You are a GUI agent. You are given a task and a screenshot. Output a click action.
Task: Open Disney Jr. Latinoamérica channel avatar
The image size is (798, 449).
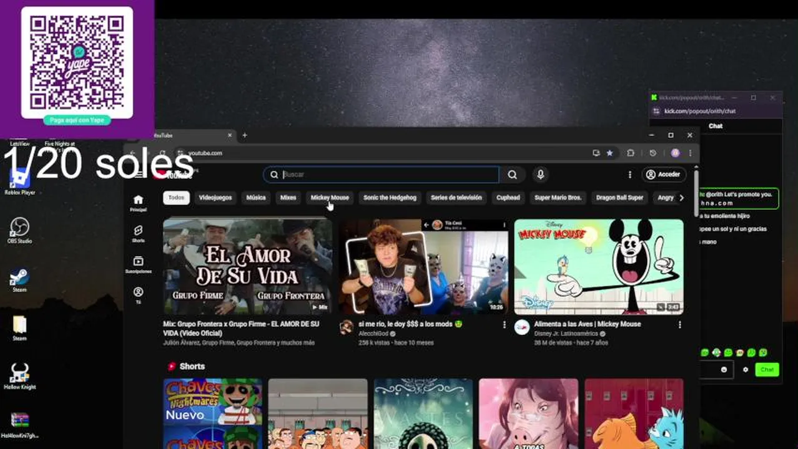[522, 327]
